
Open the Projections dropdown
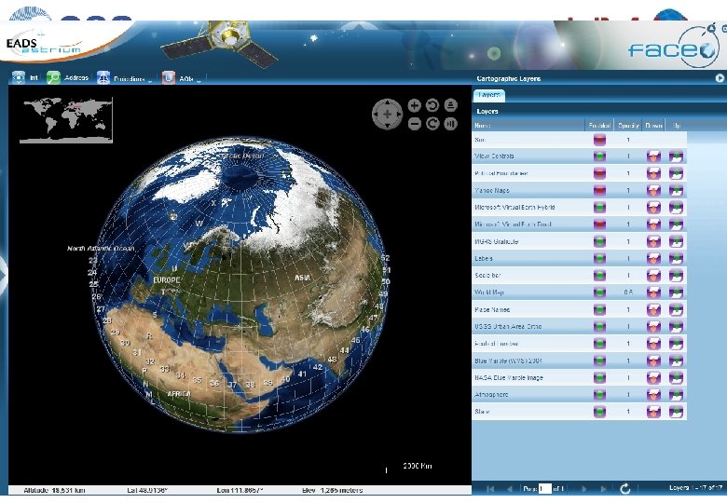(125, 78)
